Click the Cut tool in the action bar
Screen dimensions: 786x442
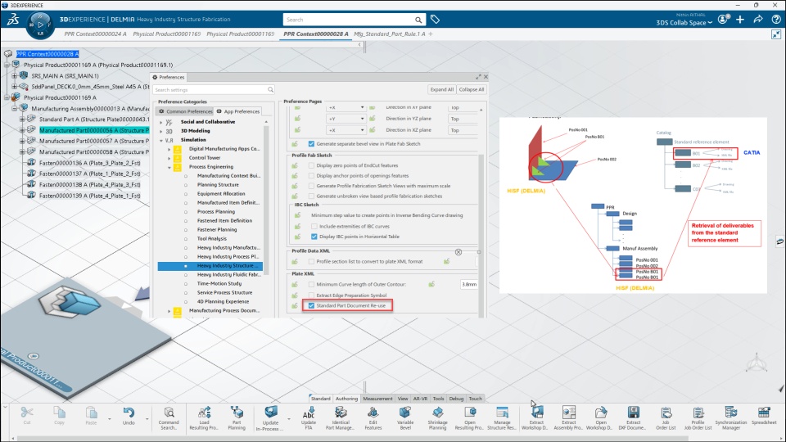point(26,417)
